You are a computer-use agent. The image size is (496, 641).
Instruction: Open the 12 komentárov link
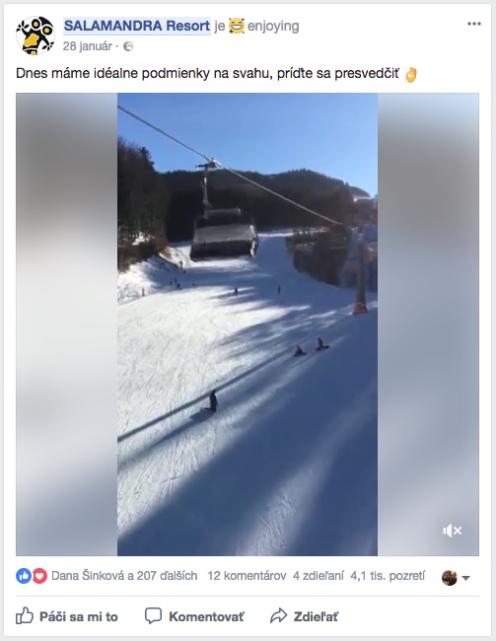[x=247, y=576]
